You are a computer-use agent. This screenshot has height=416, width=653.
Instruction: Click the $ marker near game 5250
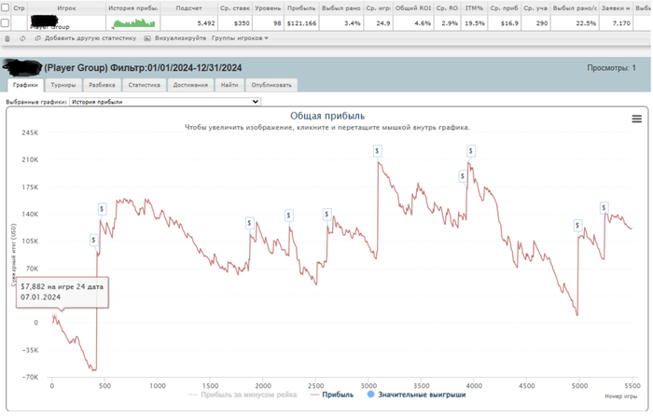[604, 208]
